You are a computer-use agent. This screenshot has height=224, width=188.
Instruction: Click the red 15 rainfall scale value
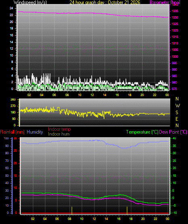point(15,176)
